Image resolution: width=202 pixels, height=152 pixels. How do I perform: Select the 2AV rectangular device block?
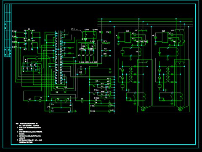point(165,37)
